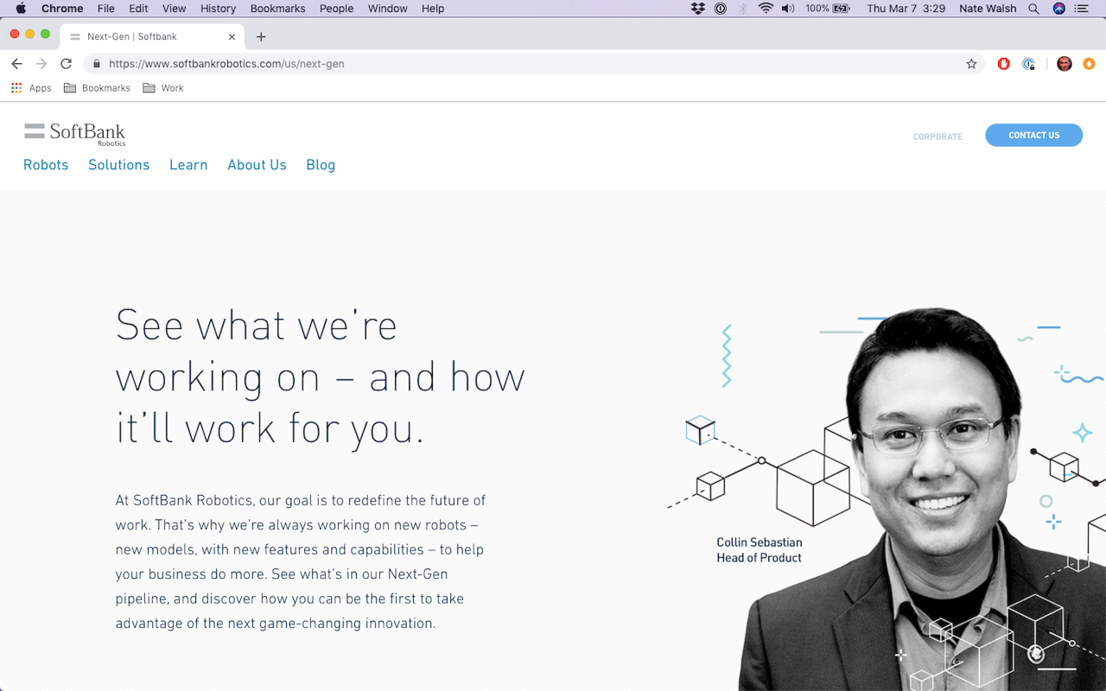Open the Wi-Fi status menu
The image size is (1106, 691).
coord(766,9)
